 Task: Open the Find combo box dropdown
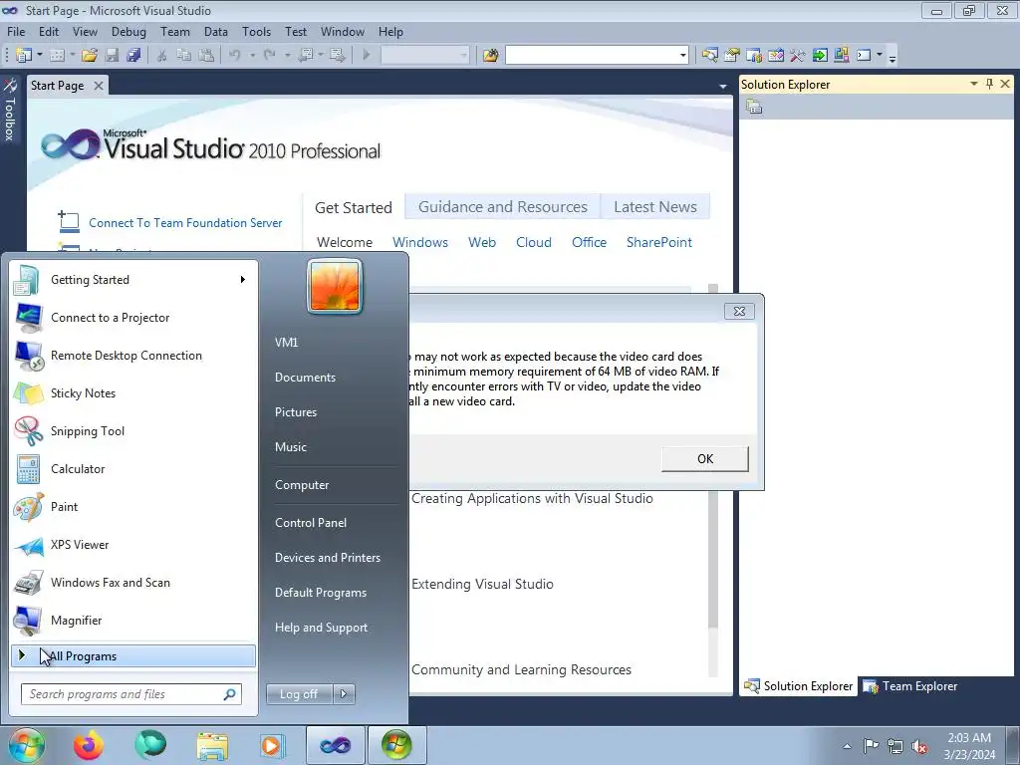click(x=682, y=56)
